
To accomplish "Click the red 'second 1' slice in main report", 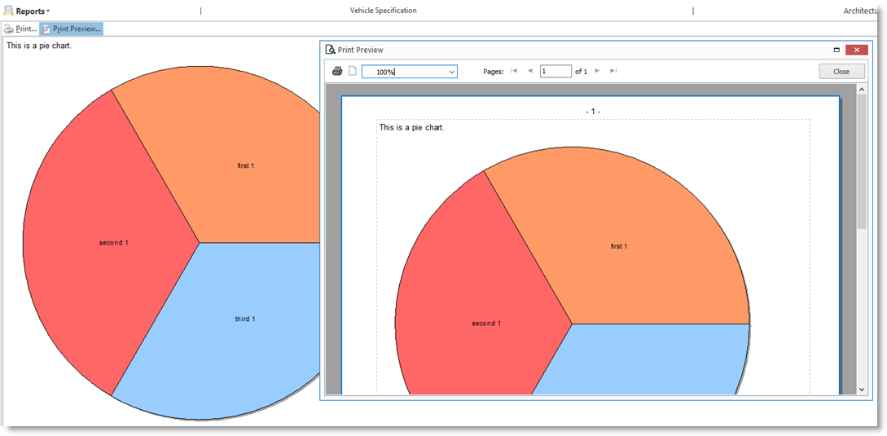I will (114, 242).
